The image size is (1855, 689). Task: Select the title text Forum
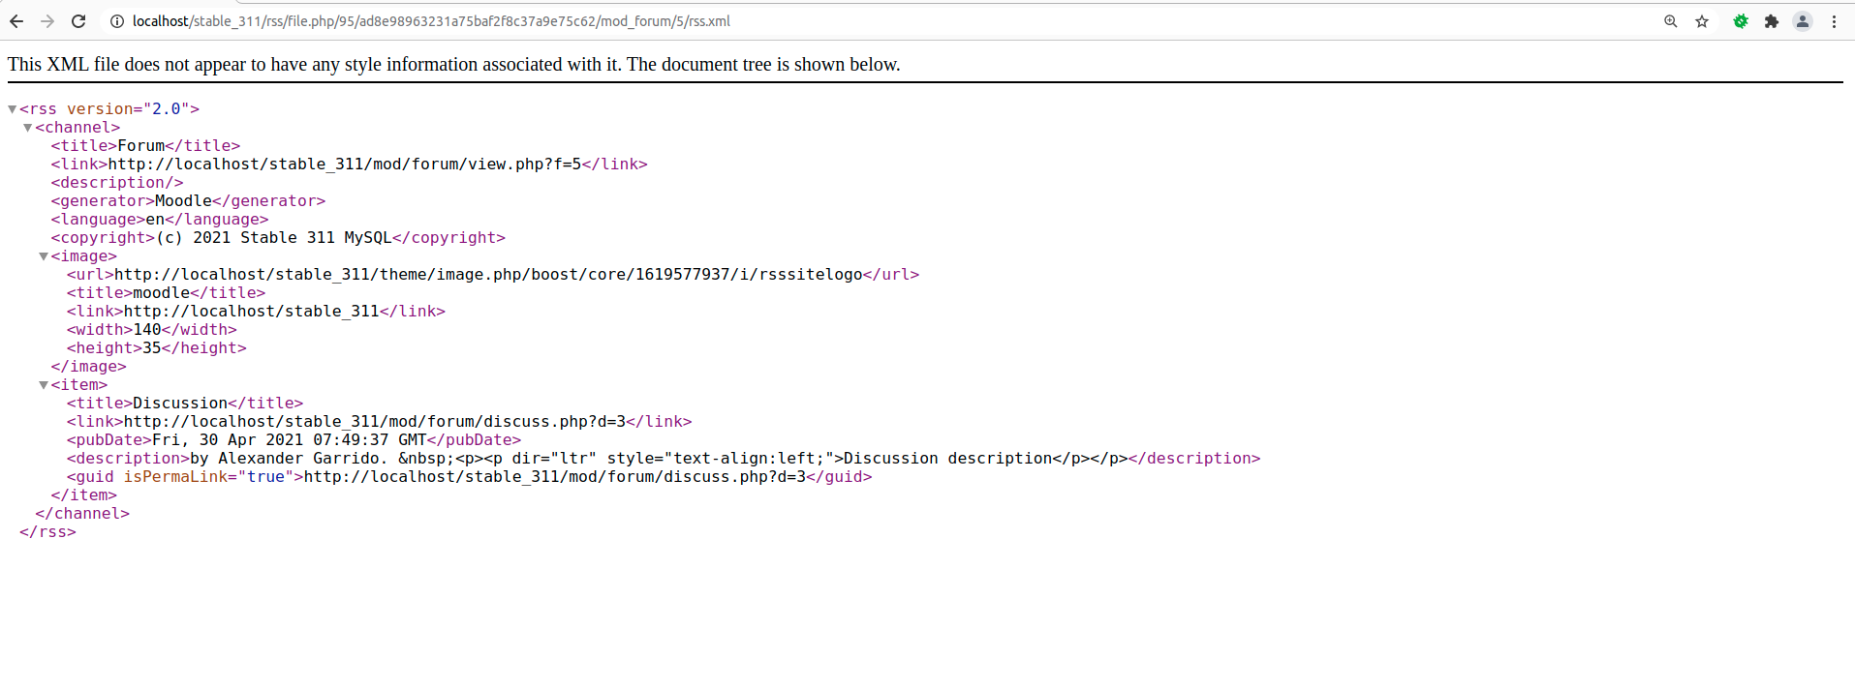pos(140,146)
